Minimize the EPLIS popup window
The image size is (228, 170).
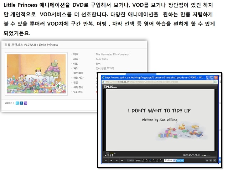(x=208, y=78)
